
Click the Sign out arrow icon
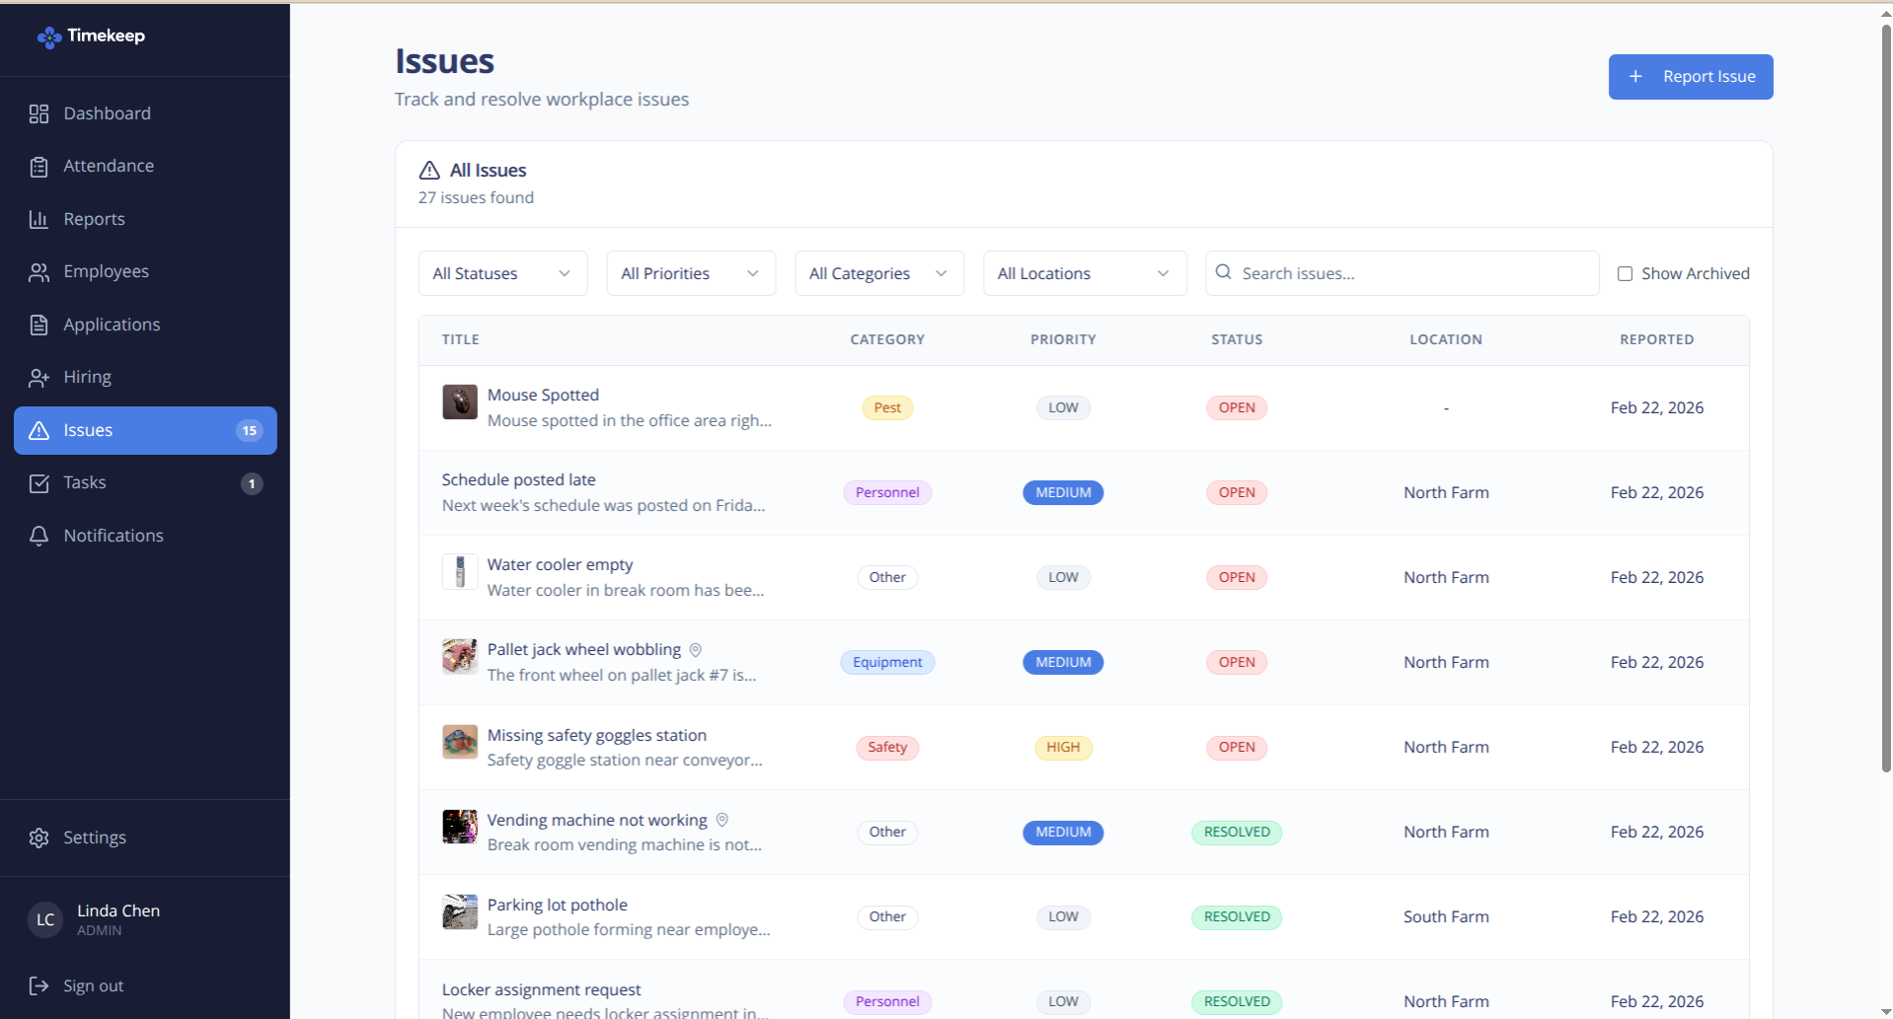pos(38,985)
